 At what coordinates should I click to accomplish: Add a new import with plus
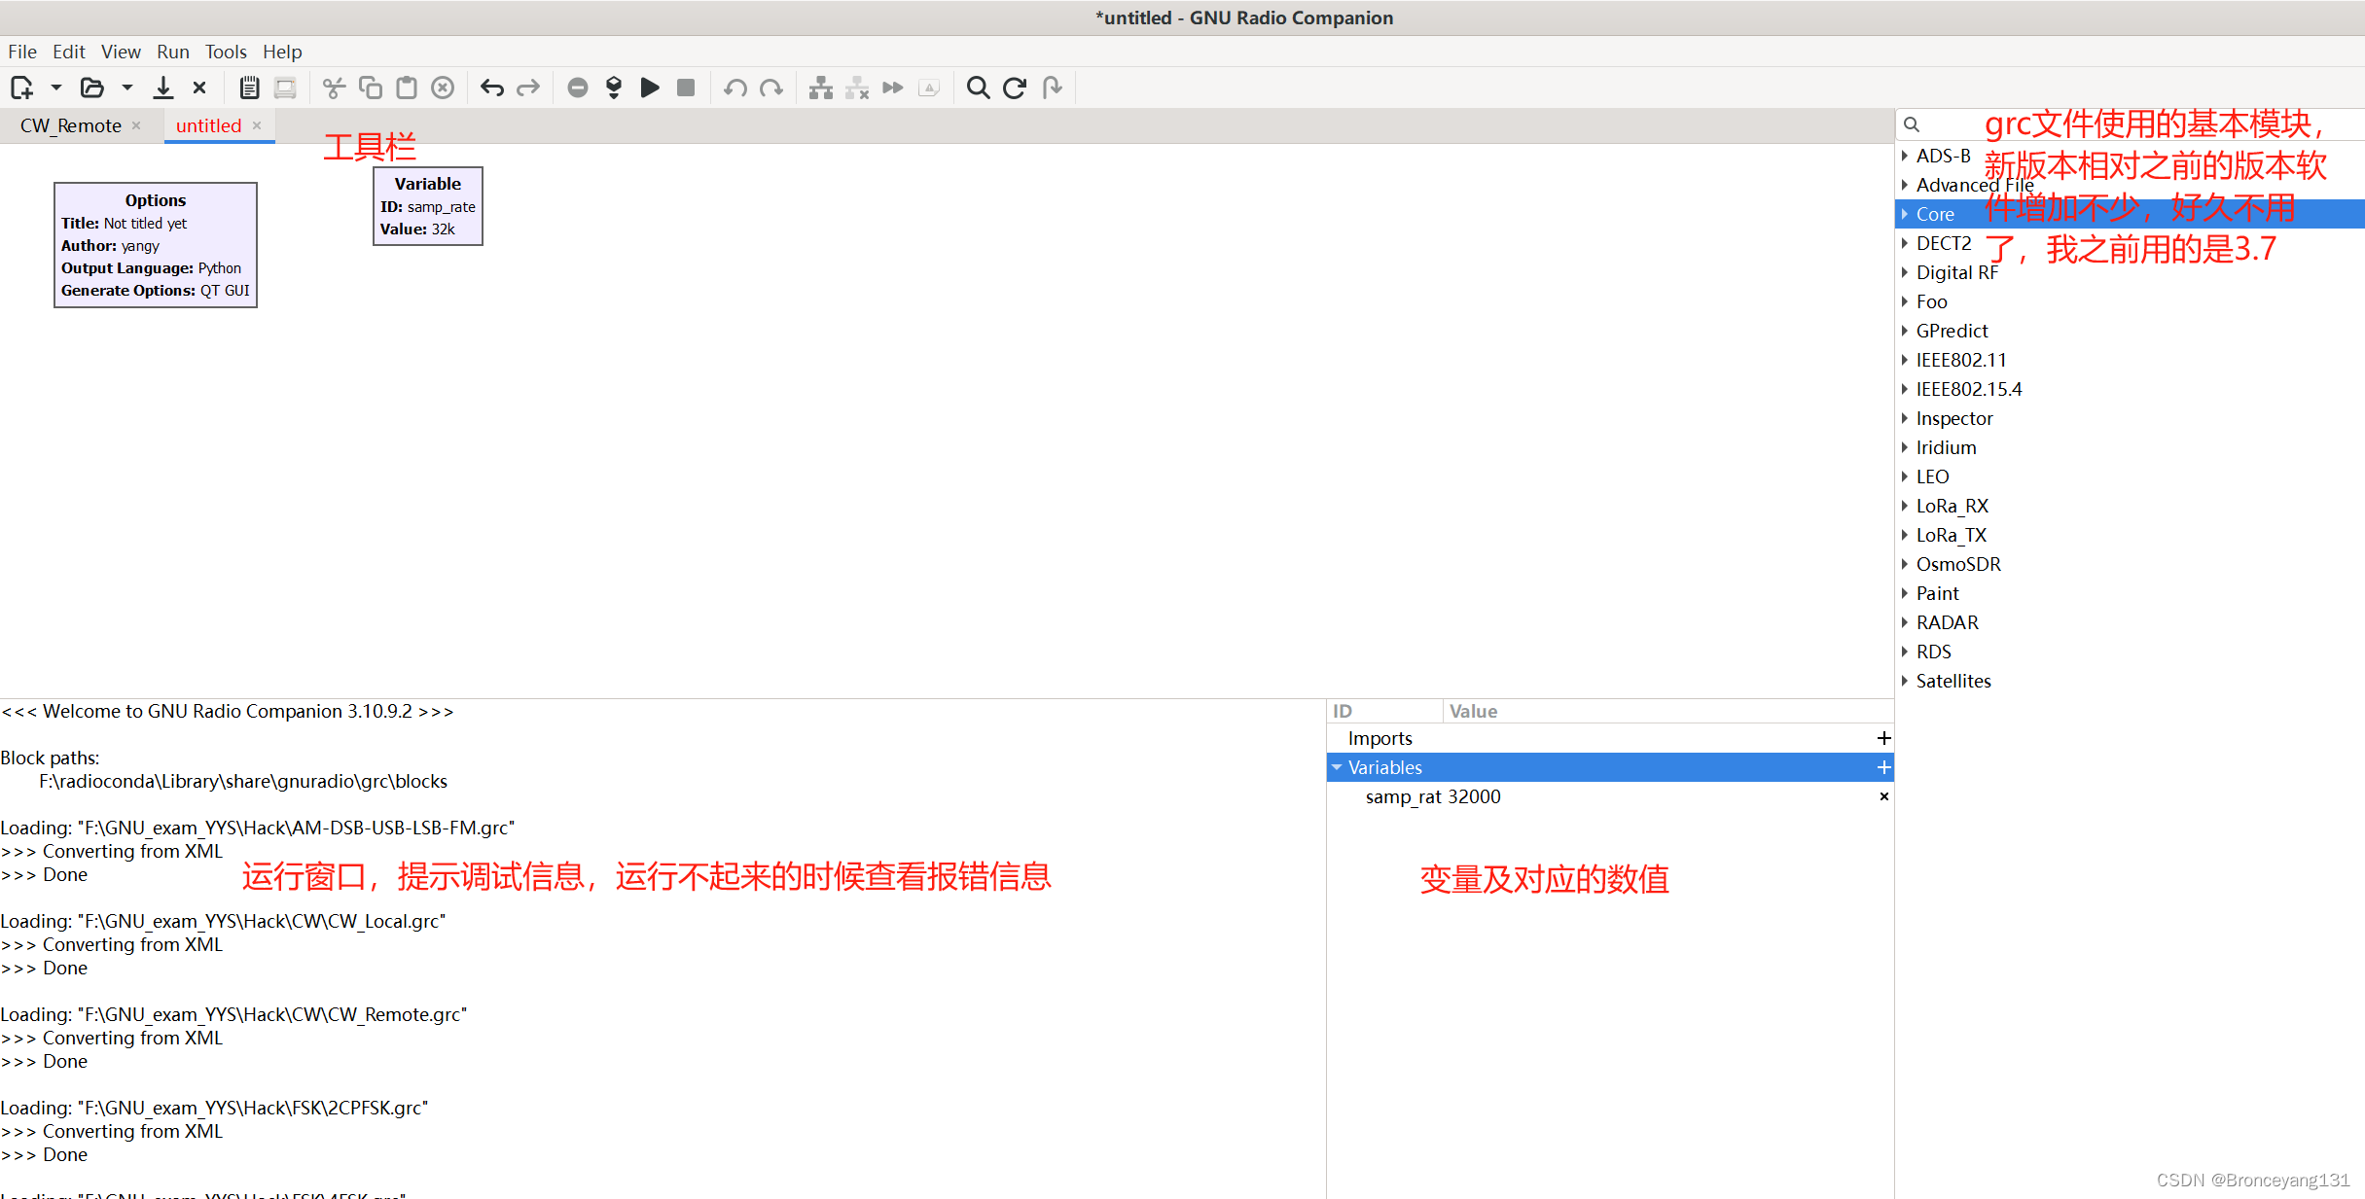coord(1883,738)
